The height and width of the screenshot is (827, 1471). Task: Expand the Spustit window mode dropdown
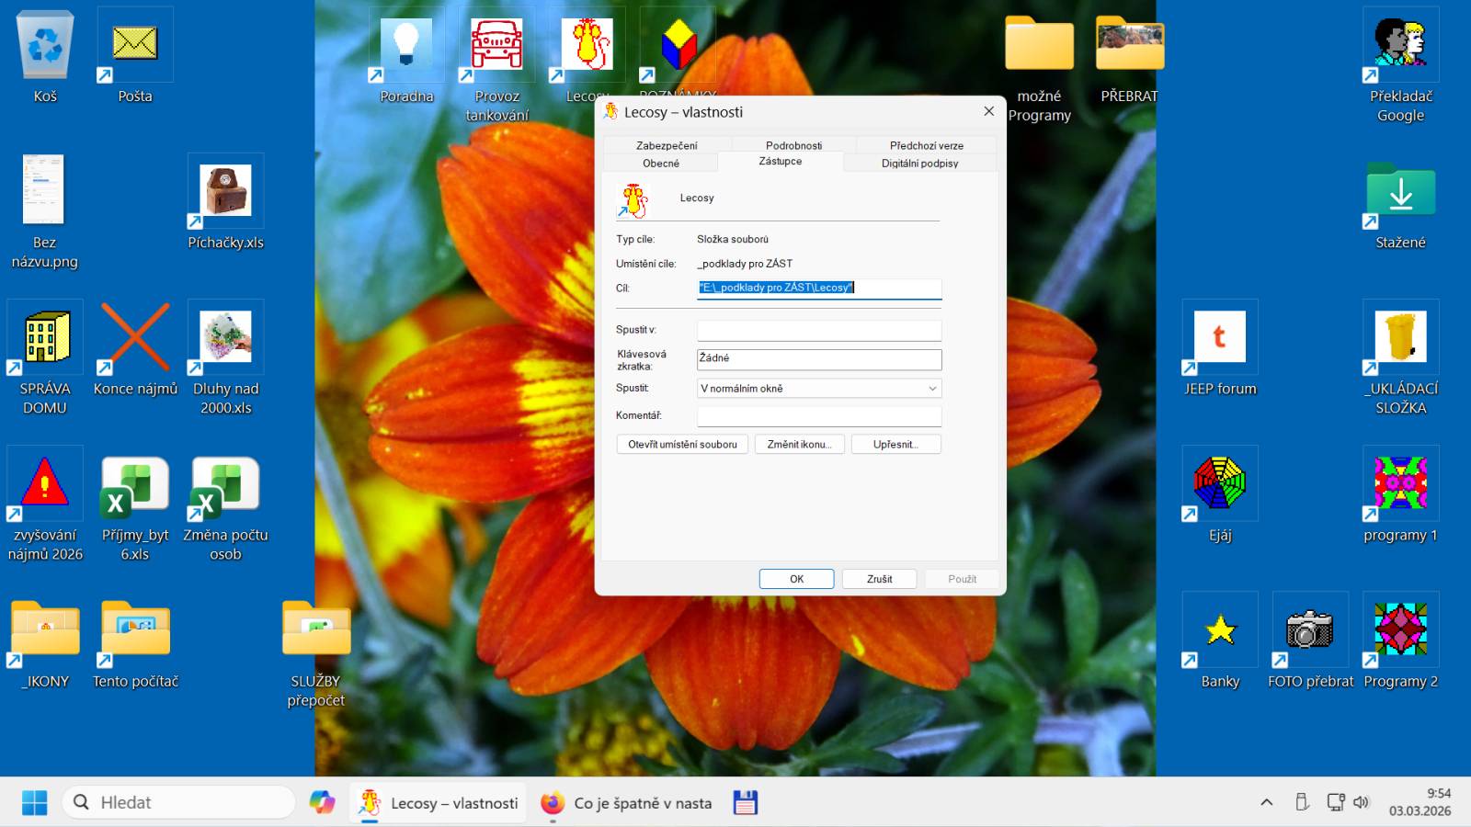click(818, 389)
